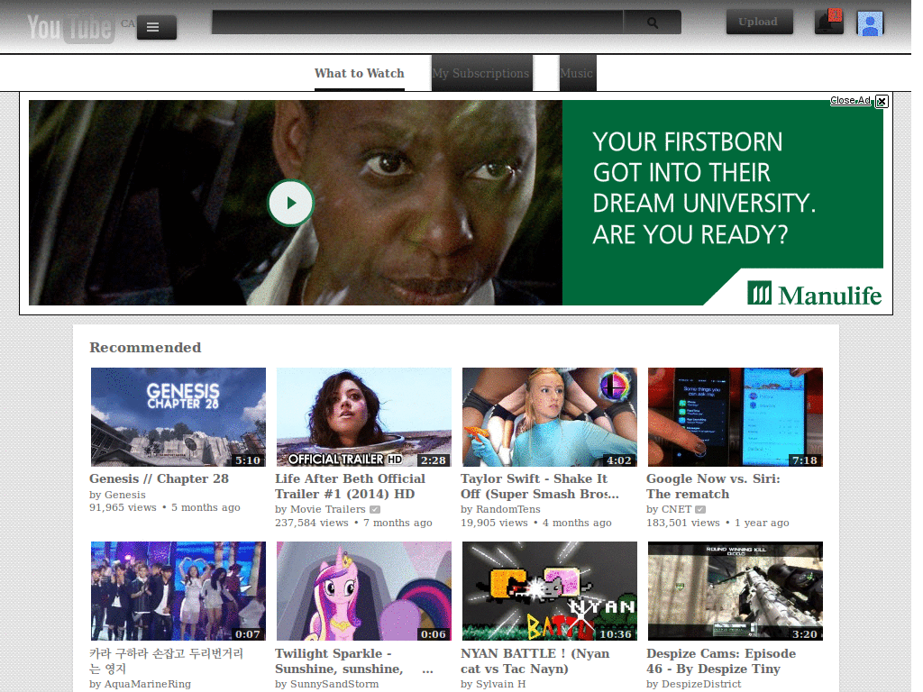Click the YouTube logo
Viewport: 923px width, 692px height.
[x=70, y=28]
